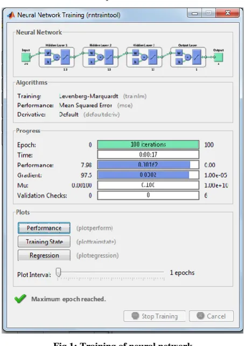Screen dimensions: 245x346
Task: Click the Validation Checks value bar
Action: [148, 195]
